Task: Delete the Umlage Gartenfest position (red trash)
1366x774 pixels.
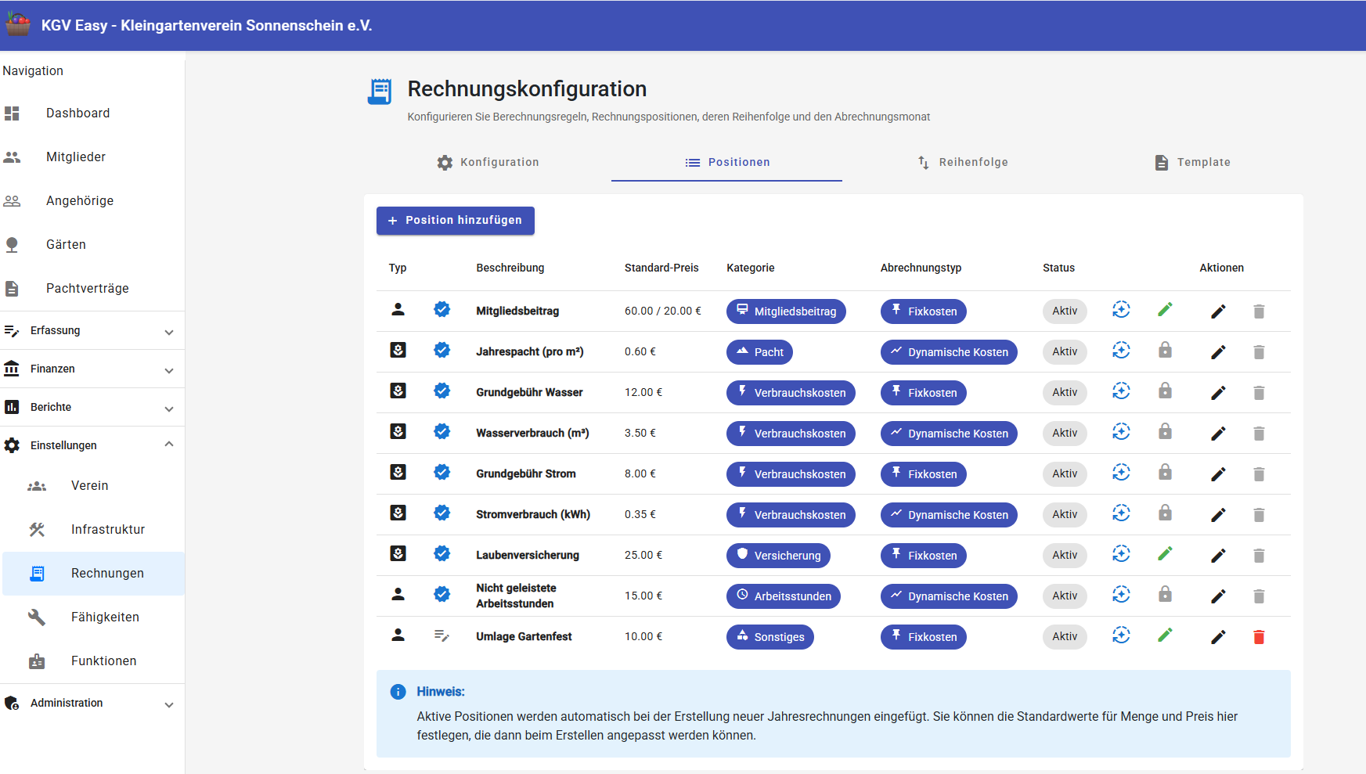Action: 1259,637
